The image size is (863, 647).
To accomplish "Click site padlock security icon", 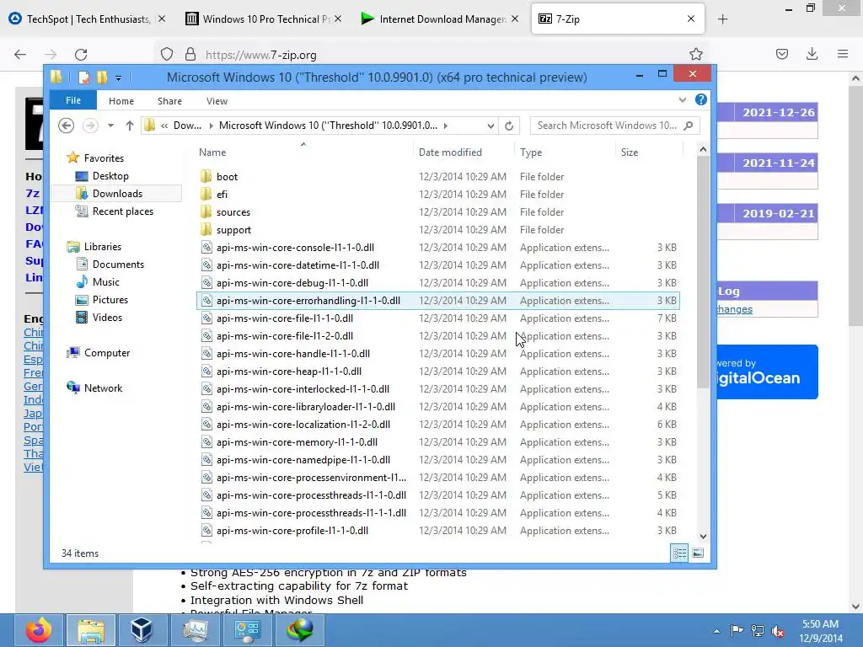I will [190, 55].
